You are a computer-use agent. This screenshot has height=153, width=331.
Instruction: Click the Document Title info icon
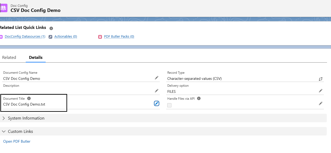(29, 98)
